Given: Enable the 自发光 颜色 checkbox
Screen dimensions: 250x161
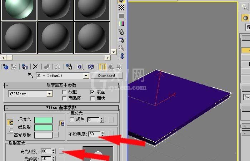Looking at the screenshot, I should [x=72, y=119].
